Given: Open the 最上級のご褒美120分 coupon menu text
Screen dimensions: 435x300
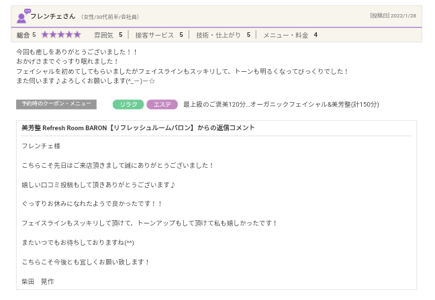Looking at the screenshot, I should click(281, 104).
